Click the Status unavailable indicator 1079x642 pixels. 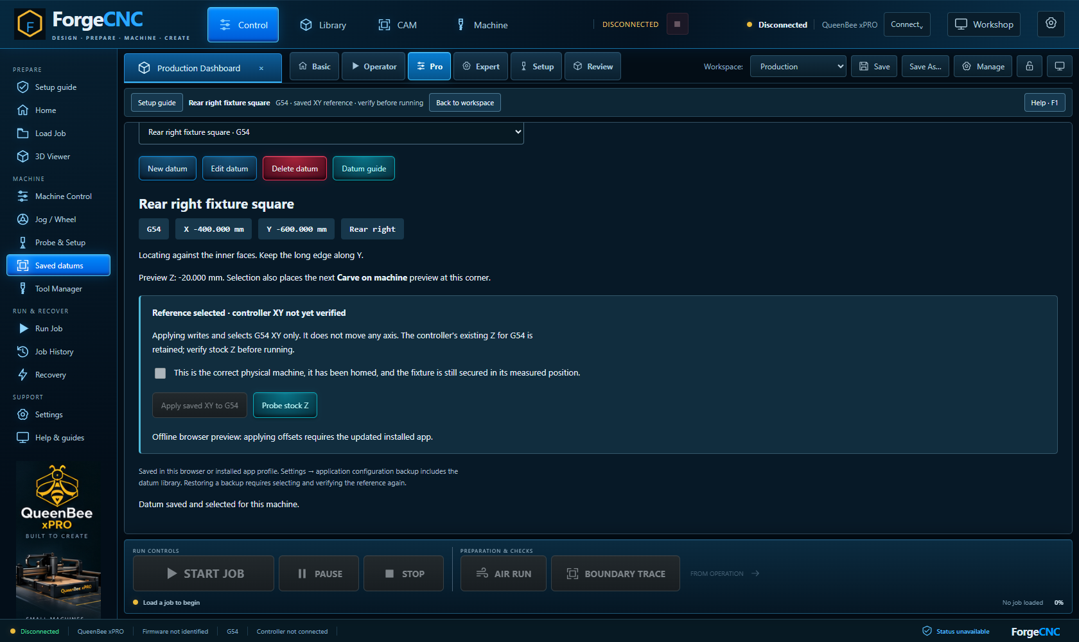[956, 631]
